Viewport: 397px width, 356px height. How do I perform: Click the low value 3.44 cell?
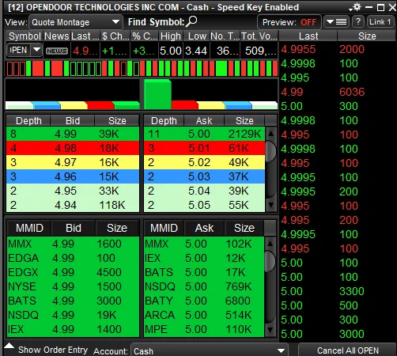[197, 51]
